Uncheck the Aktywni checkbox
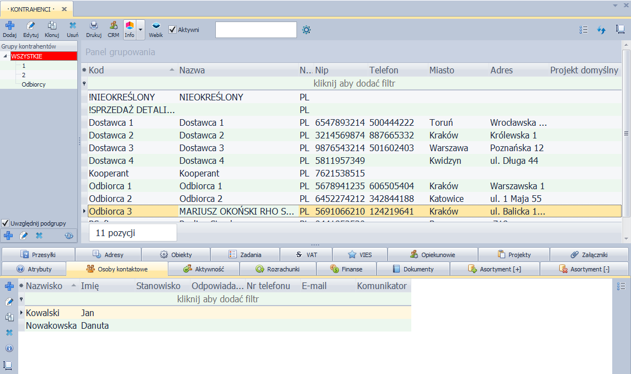 172,30
